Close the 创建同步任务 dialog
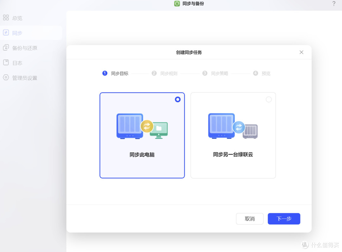 pos(301,52)
